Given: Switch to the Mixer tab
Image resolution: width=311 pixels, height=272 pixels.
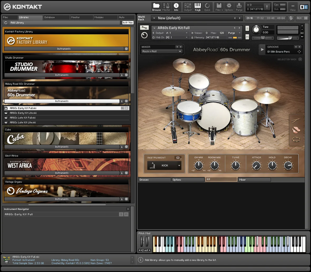Looking at the screenshot, I should click(254, 180).
